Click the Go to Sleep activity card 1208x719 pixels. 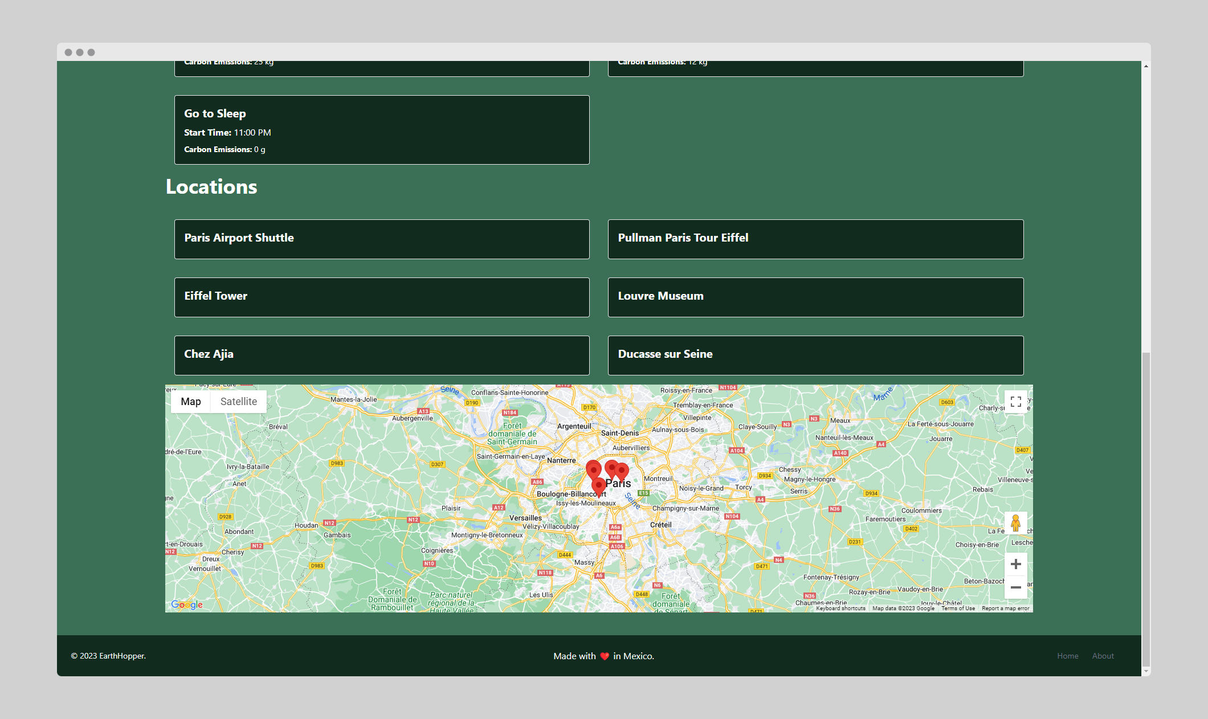tap(382, 130)
